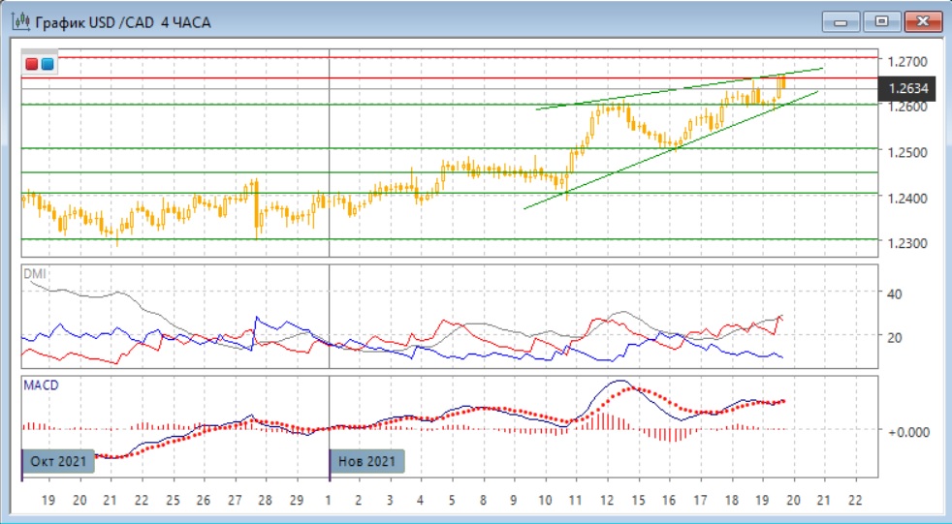
Task: Click date 12 on the time axis
Action: pyautogui.click(x=607, y=500)
